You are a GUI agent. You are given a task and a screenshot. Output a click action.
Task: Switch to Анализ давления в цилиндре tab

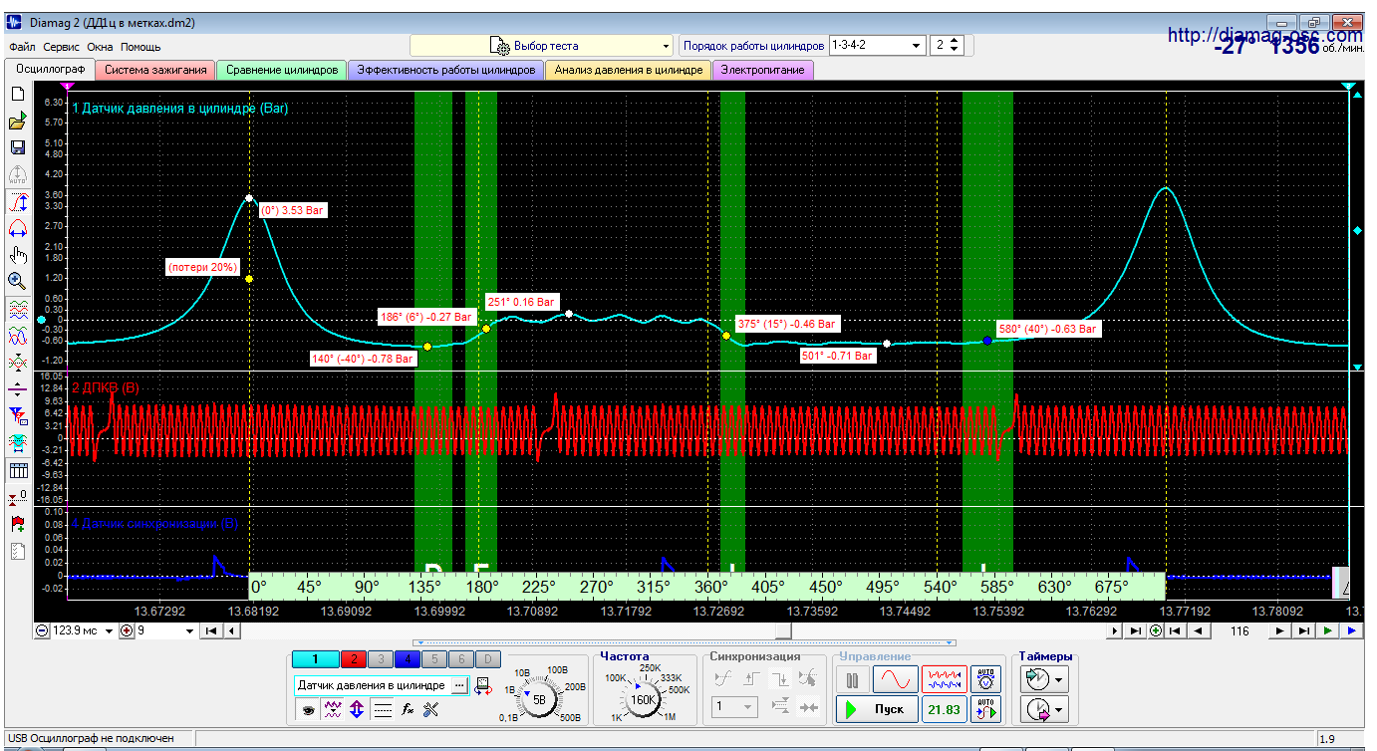pyautogui.click(x=629, y=70)
